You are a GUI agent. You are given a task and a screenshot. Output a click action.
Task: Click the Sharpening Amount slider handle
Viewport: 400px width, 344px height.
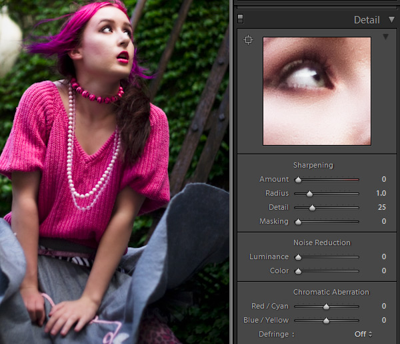click(x=298, y=180)
